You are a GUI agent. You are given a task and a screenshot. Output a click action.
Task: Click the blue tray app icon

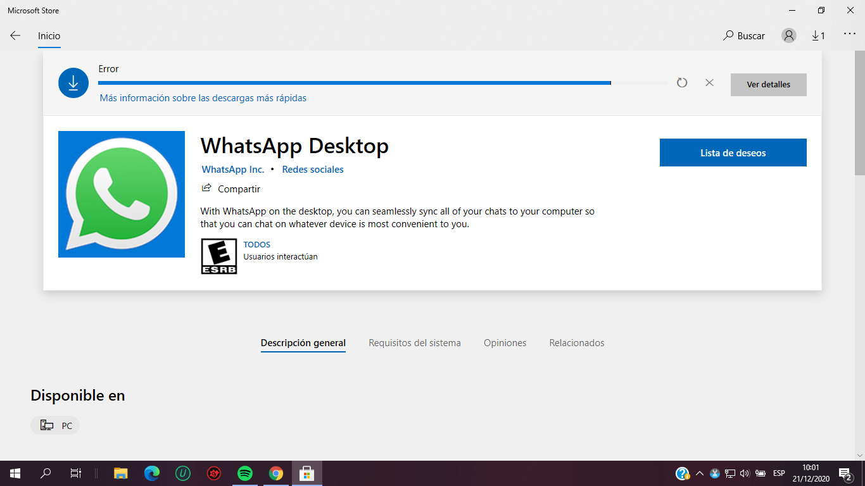(715, 473)
